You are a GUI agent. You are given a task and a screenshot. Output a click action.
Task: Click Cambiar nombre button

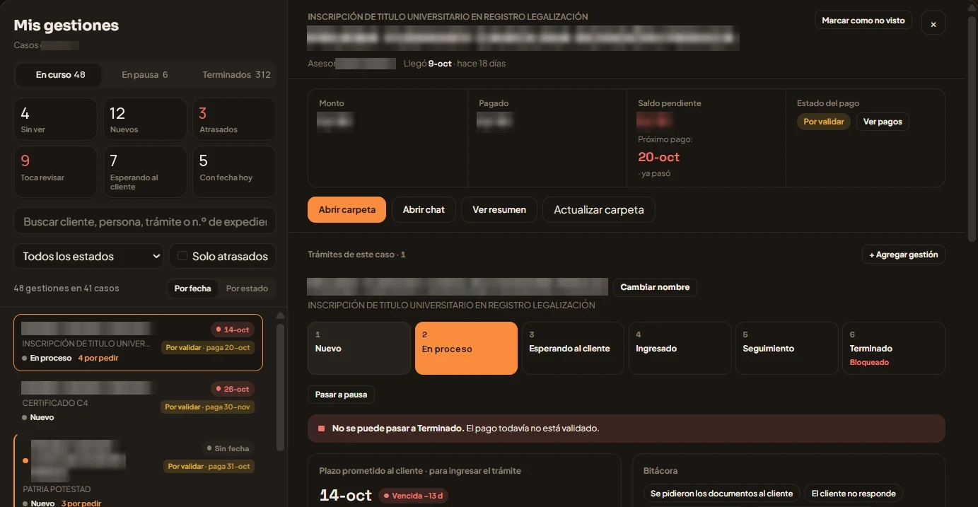coord(655,287)
